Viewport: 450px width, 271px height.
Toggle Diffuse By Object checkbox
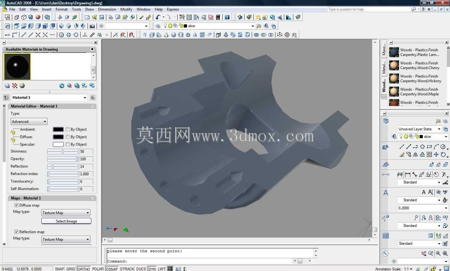68,137
